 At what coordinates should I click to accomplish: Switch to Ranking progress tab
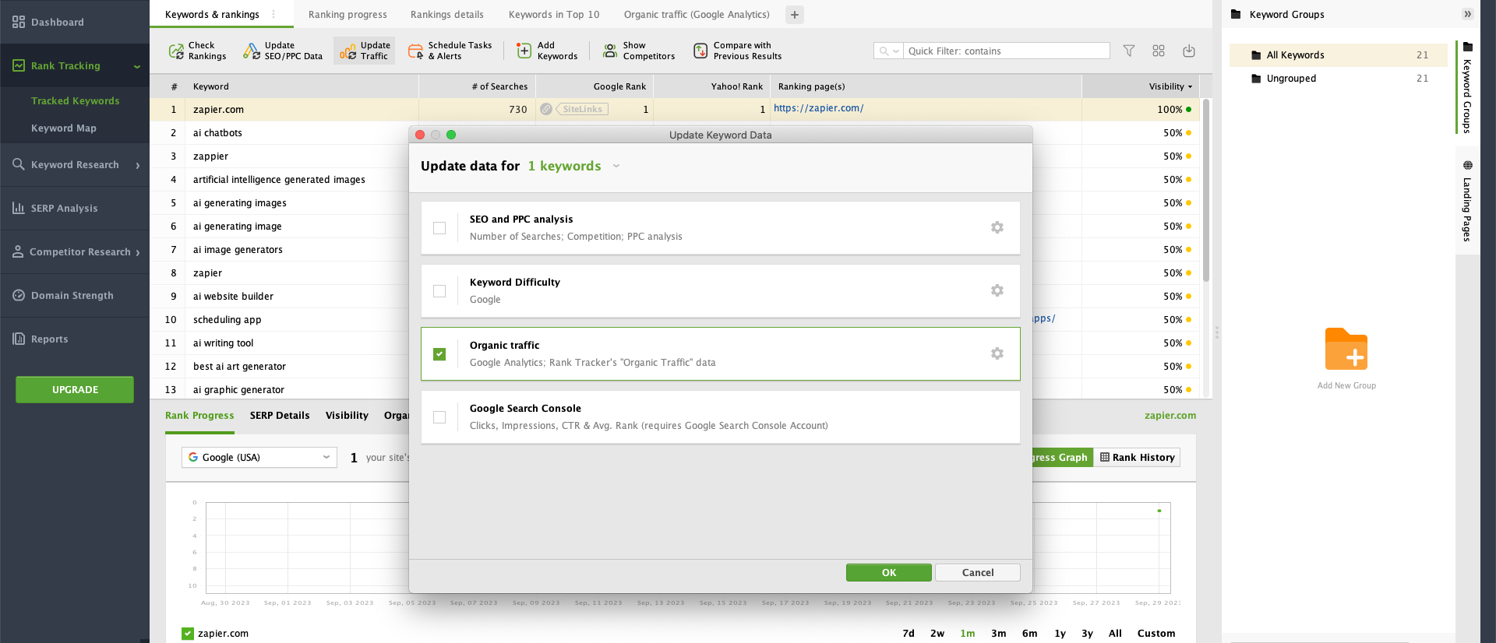(x=348, y=14)
